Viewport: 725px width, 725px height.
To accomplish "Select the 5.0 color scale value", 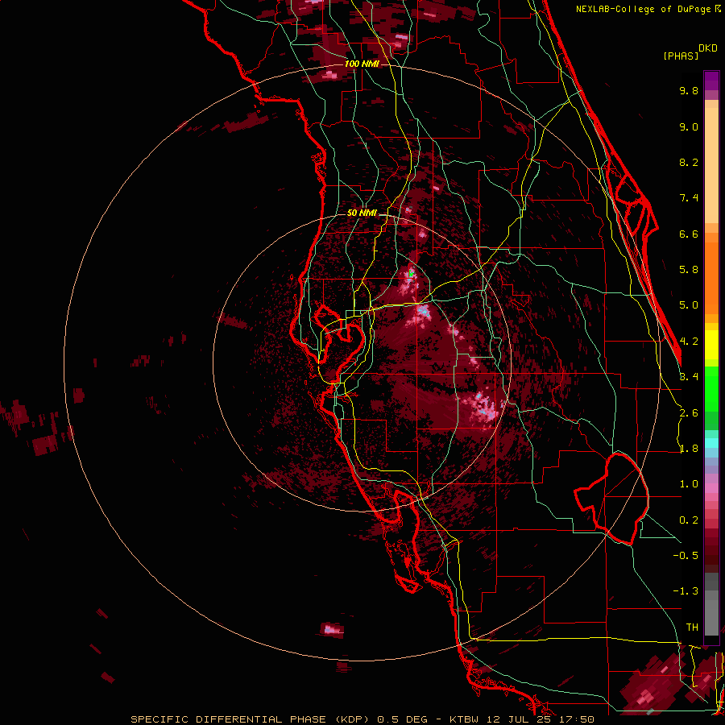I will 689,305.
